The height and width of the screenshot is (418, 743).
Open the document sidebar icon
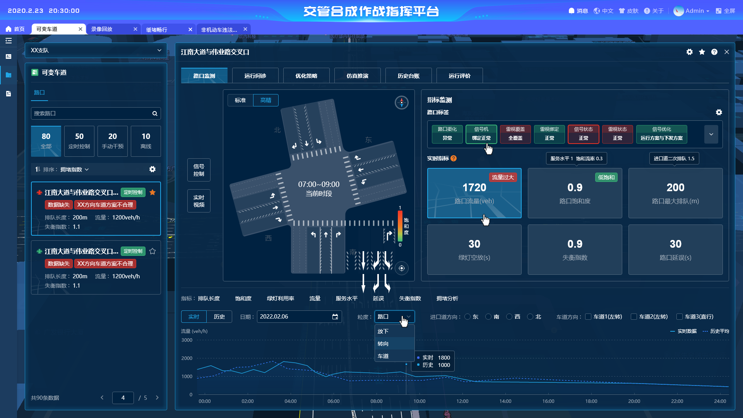[9, 94]
